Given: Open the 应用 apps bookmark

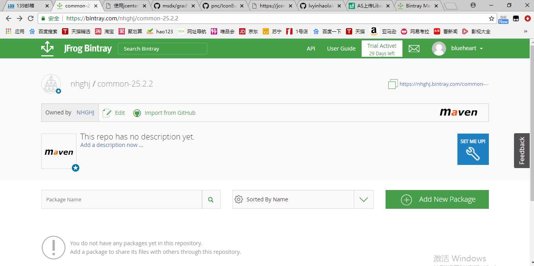Looking at the screenshot, I should click(15, 31).
